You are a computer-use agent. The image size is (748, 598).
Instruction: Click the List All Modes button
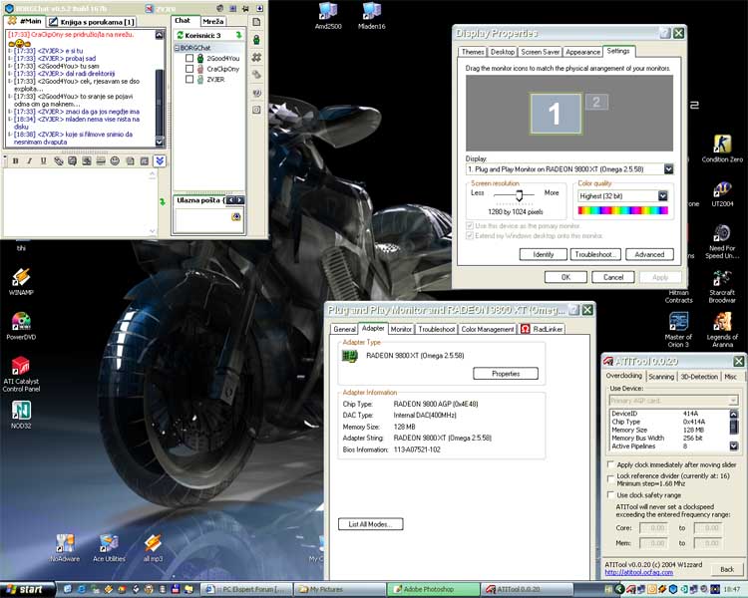tap(370, 524)
